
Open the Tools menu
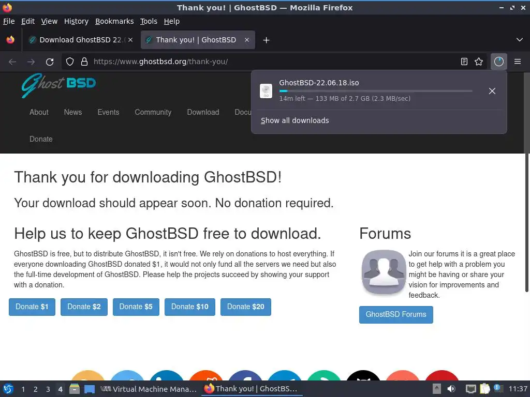point(149,21)
